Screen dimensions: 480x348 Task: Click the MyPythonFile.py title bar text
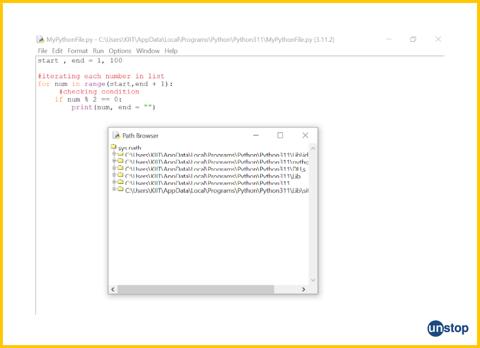(x=191, y=39)
